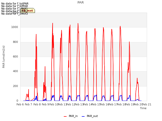Click the blue PAR_out legend swatch
This screenshot has width=162, height=121.
pyautogui.click(x=83, y=116)
